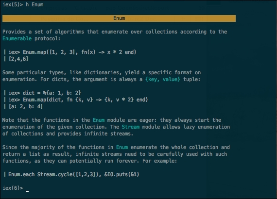Click the 'h Enum' command text
This screenshot has height=199, width=277.
pos(35,4)
